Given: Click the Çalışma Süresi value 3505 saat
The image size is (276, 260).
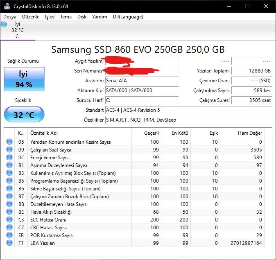Looking at the screenshot, I should click(252, 100).
